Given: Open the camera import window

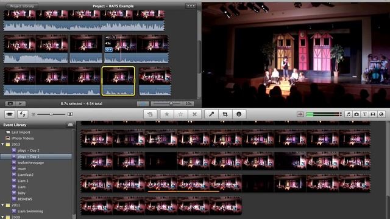Looking at the screenshot, I should click(10, 114).
